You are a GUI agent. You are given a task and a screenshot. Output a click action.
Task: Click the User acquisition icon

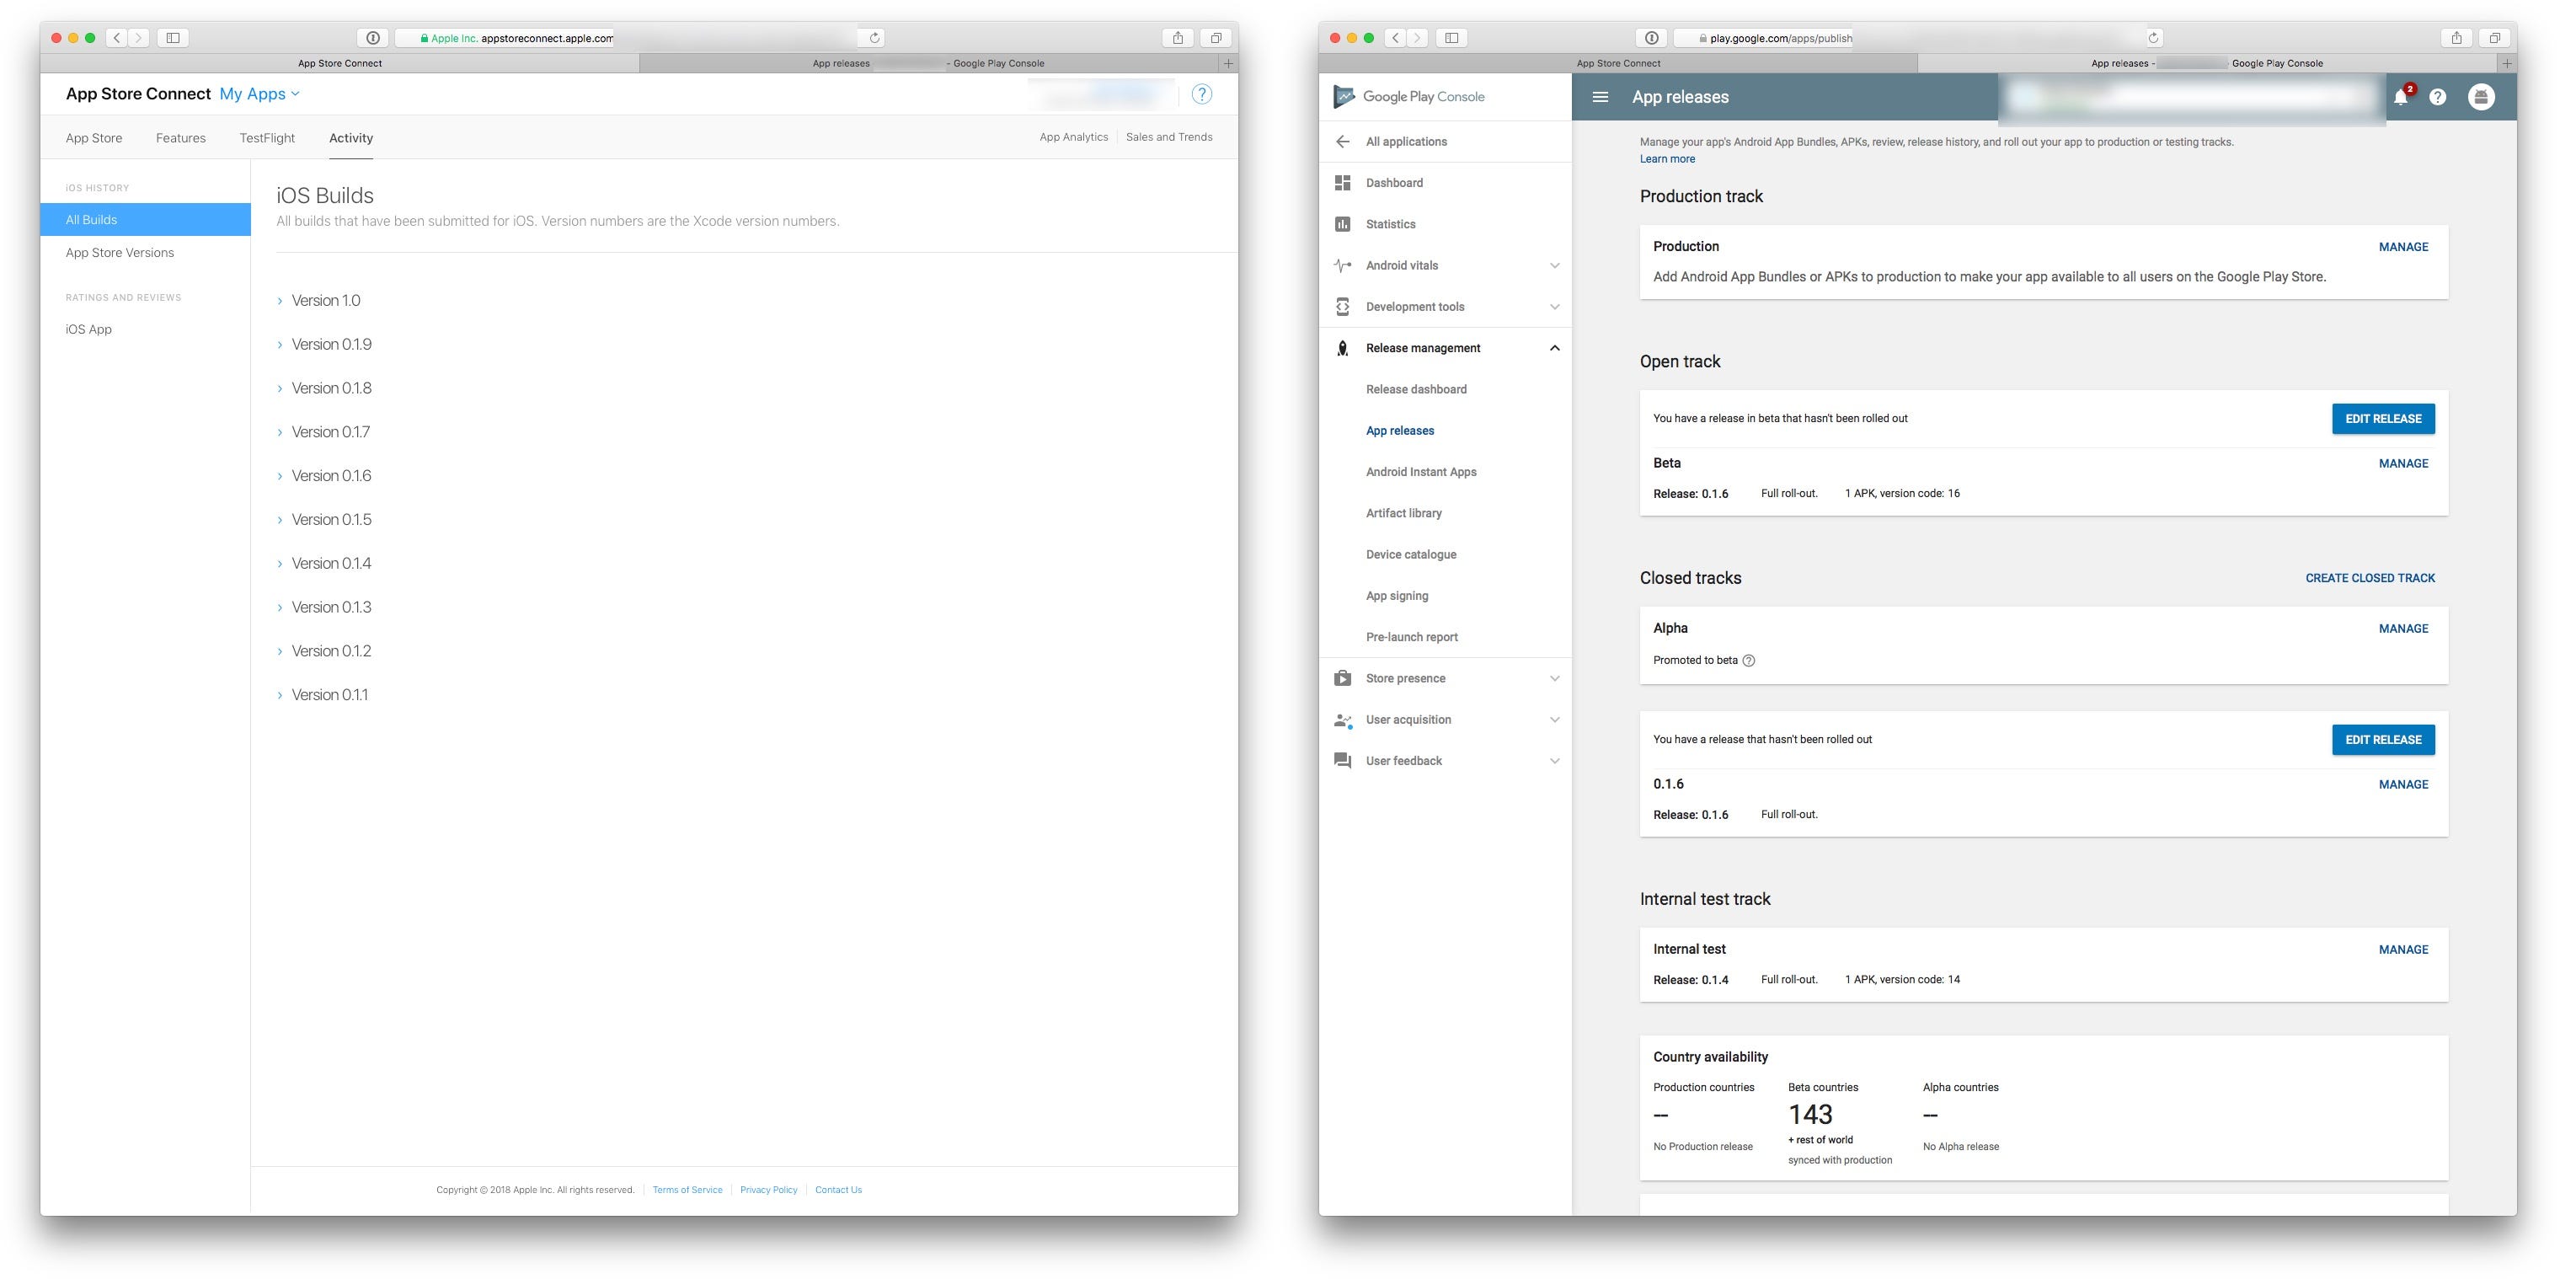tap(1342, 720)
